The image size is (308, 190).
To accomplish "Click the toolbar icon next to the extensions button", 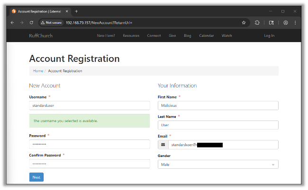I will pyautogui.click(x=271, y=23).
